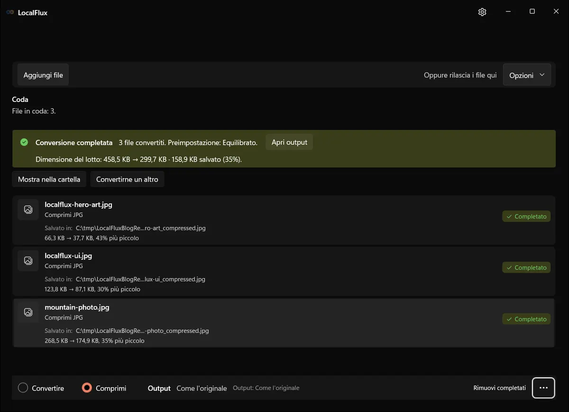Screen dimensions: 569x412
Task: Click 'Conversione completata' heading
Action: (x=74, y=143)
